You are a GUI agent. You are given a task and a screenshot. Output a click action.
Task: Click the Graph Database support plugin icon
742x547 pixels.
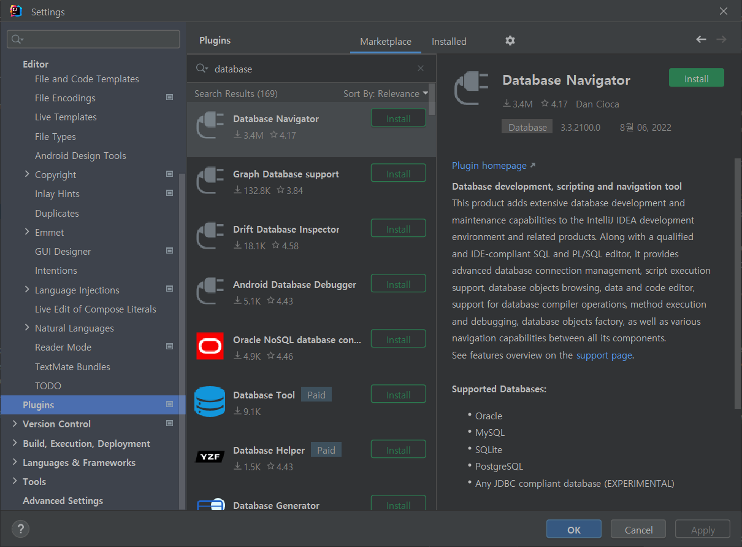tap(210, 182)
